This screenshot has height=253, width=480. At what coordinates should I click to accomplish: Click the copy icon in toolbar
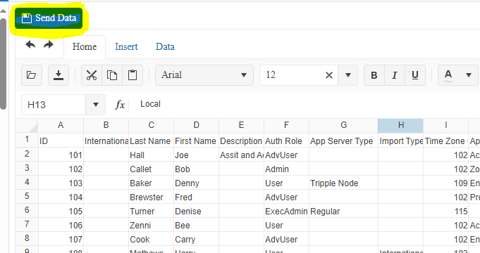click(x=112, y=75)
